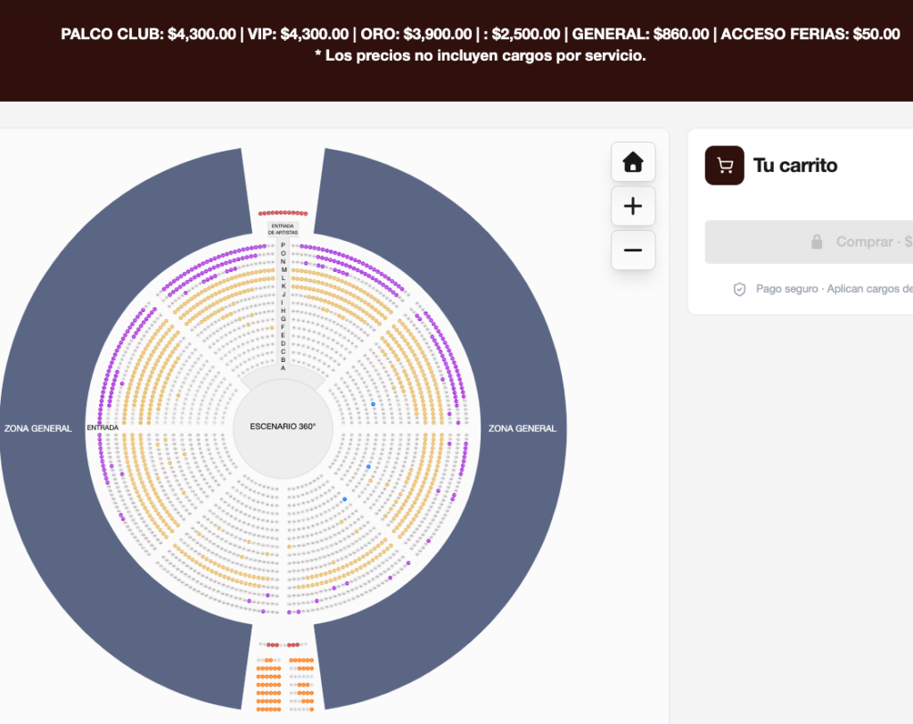Click the ESCENARIO 360° stage center
The width and height of the screenshot is (913, 724).
pos(283,427)
